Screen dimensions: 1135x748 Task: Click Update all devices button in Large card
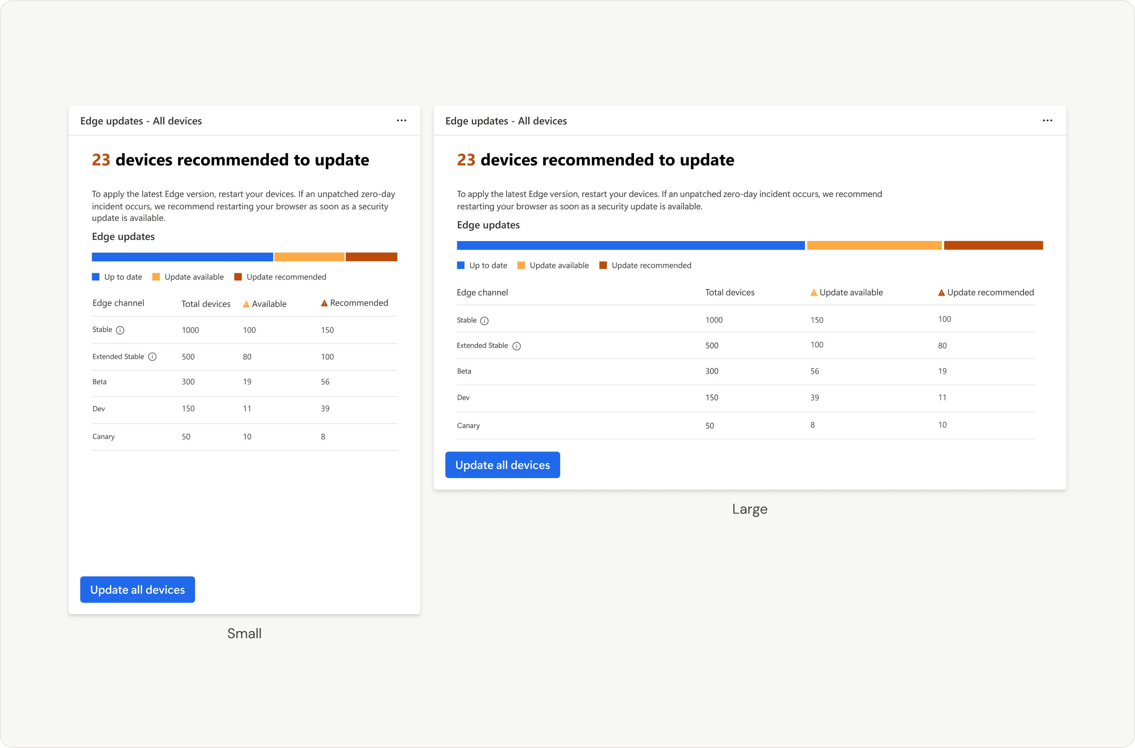pyautogui.click(x=503, y=465)
